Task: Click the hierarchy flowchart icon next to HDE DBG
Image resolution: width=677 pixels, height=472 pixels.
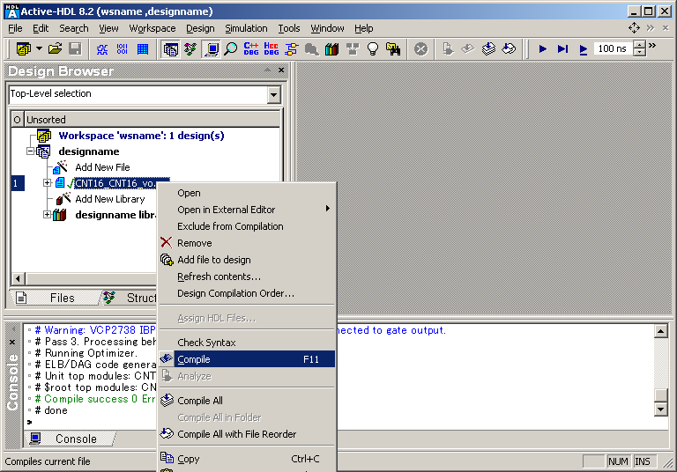Action: pos(292,49)
